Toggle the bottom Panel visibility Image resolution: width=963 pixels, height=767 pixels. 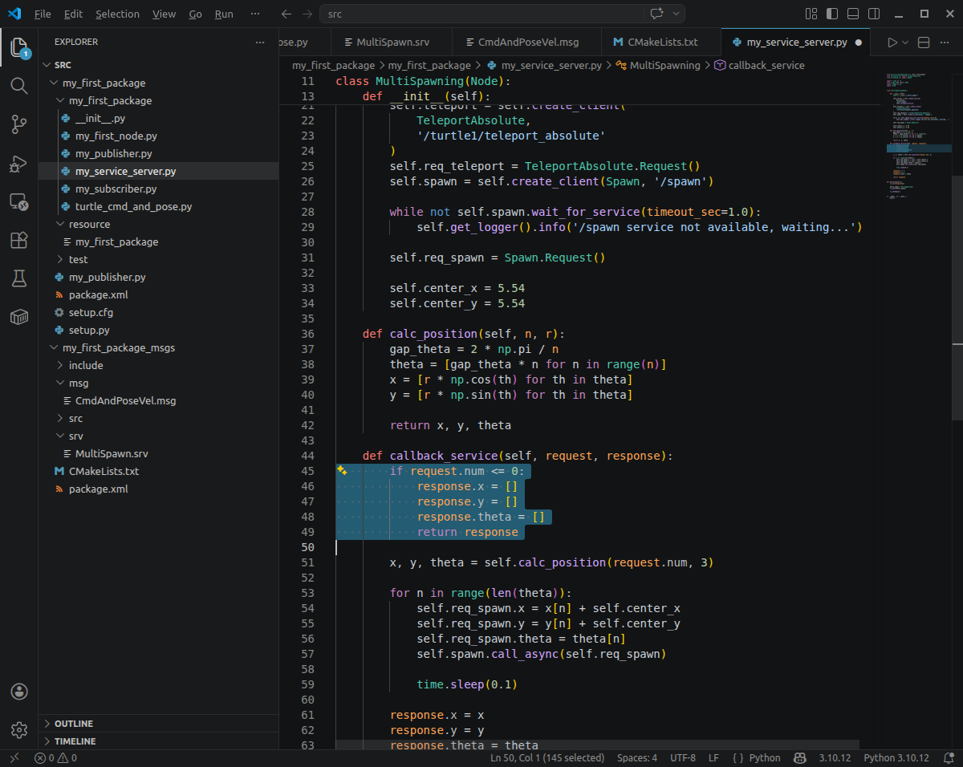point(853,14)
